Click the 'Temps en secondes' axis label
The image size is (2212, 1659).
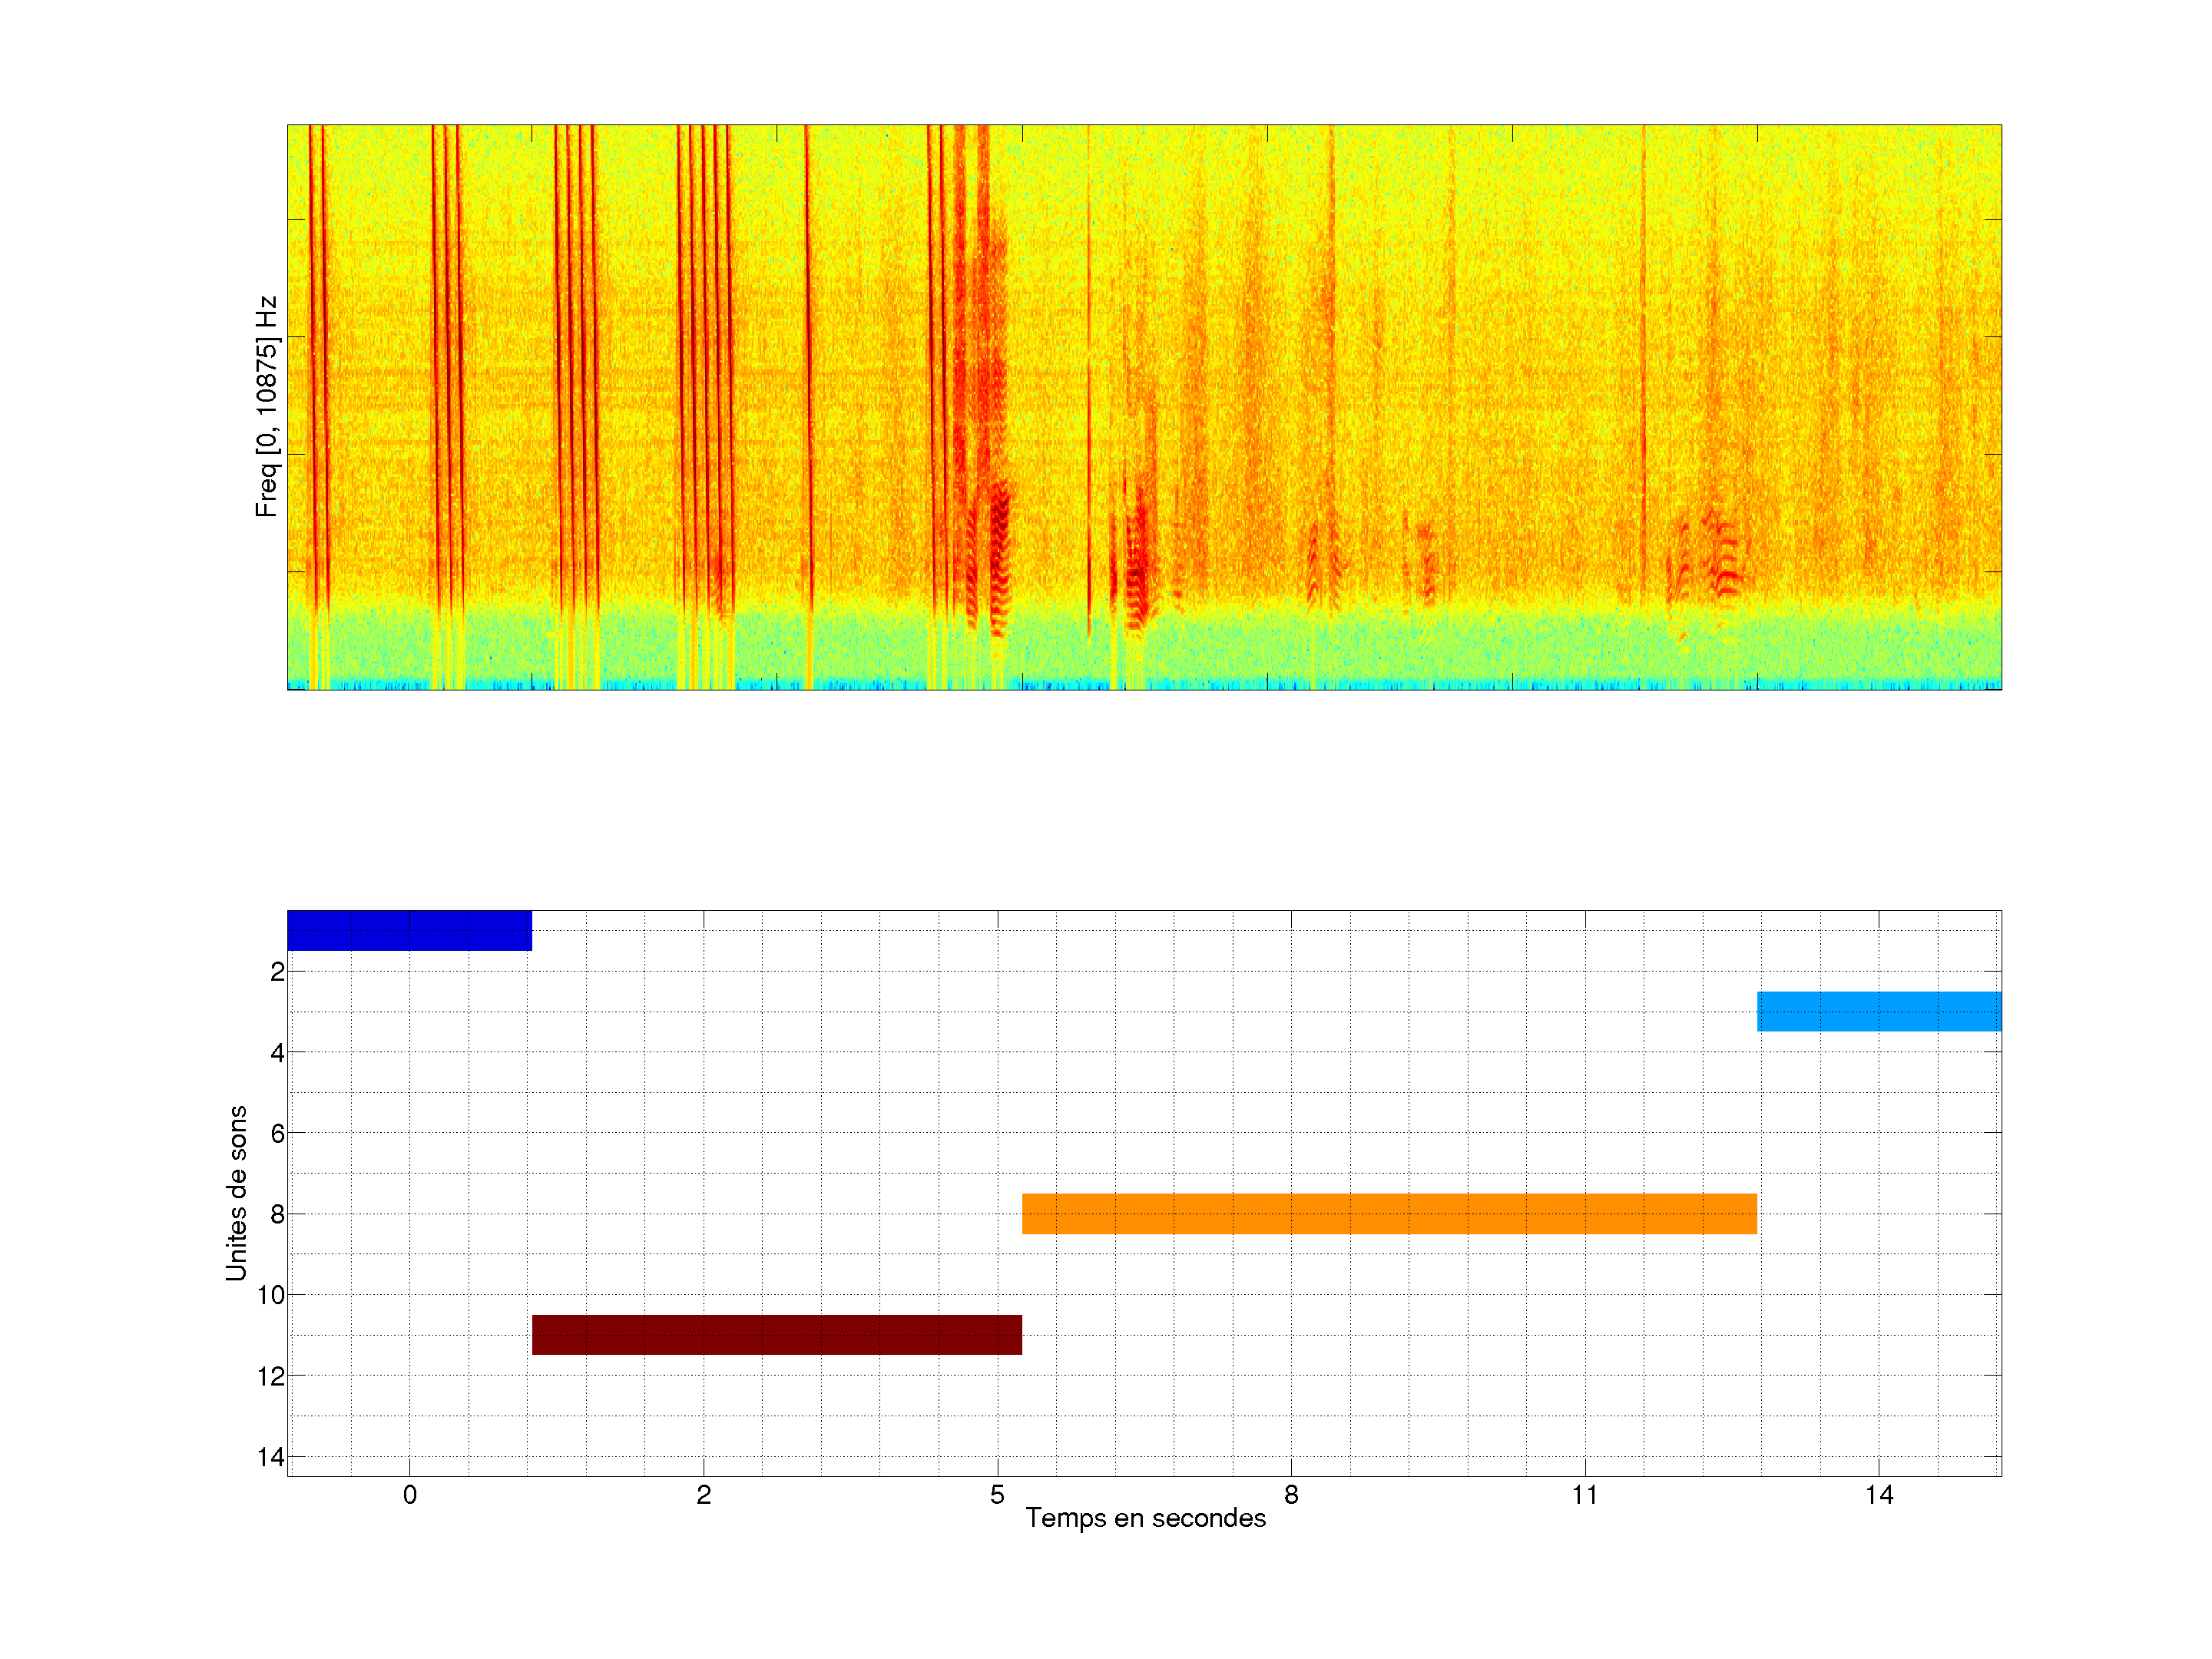click(x=1145, y=1518)
